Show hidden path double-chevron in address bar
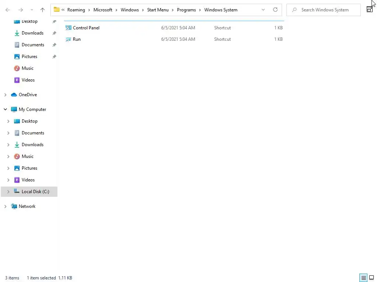The width and height of the screenshot is (377, 282). [63, 10]
